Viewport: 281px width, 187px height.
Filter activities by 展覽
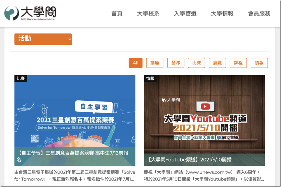[x=217, y=63]
